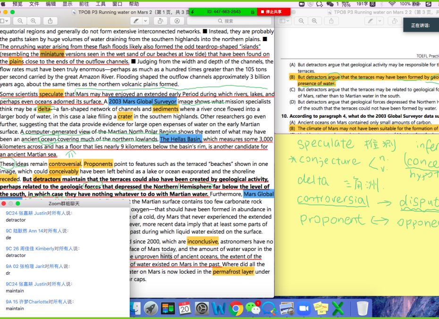Zoom in on the left Preview document
The width and height of the screenshot is (439, 319).
pyautogui.click(x=34, y=21)
